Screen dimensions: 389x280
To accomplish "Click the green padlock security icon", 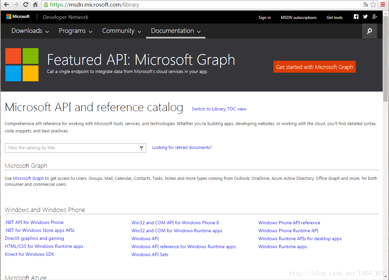I will click(x=46, y=4).
